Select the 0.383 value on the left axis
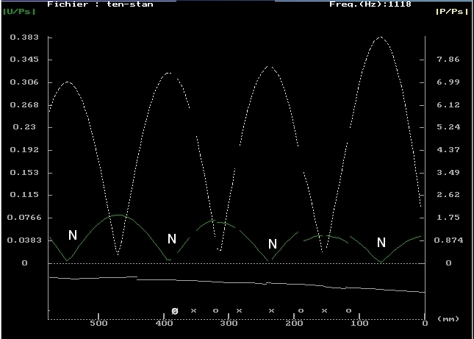This screenshot has width=474, height=339. 24,38
